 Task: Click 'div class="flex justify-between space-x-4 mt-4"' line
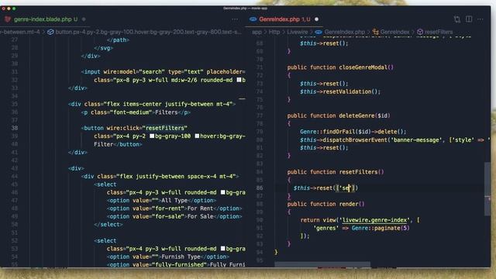coord(160,177)
